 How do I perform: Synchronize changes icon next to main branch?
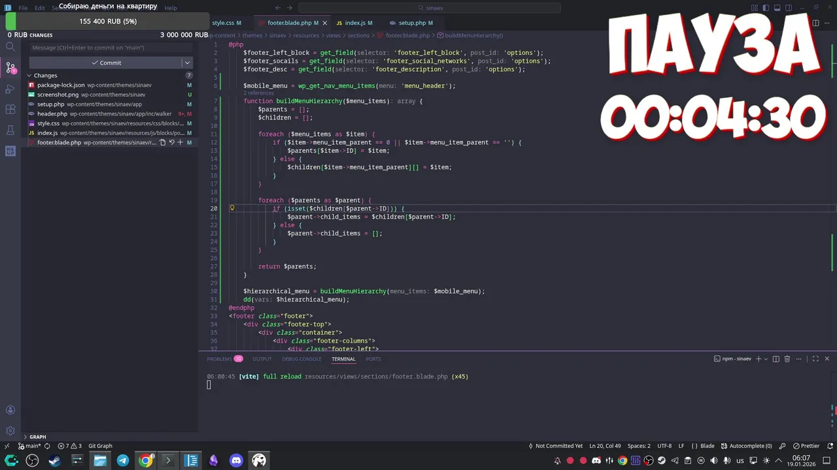coord(47,446)
